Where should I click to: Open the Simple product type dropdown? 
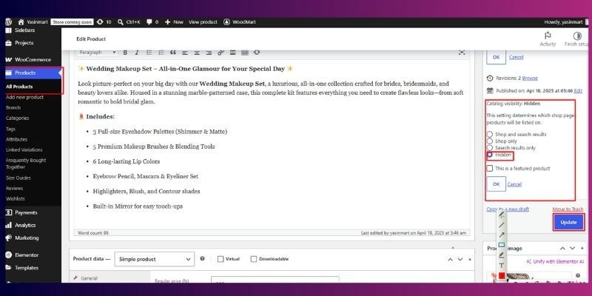pyautogui.click(x=155, y=260)
